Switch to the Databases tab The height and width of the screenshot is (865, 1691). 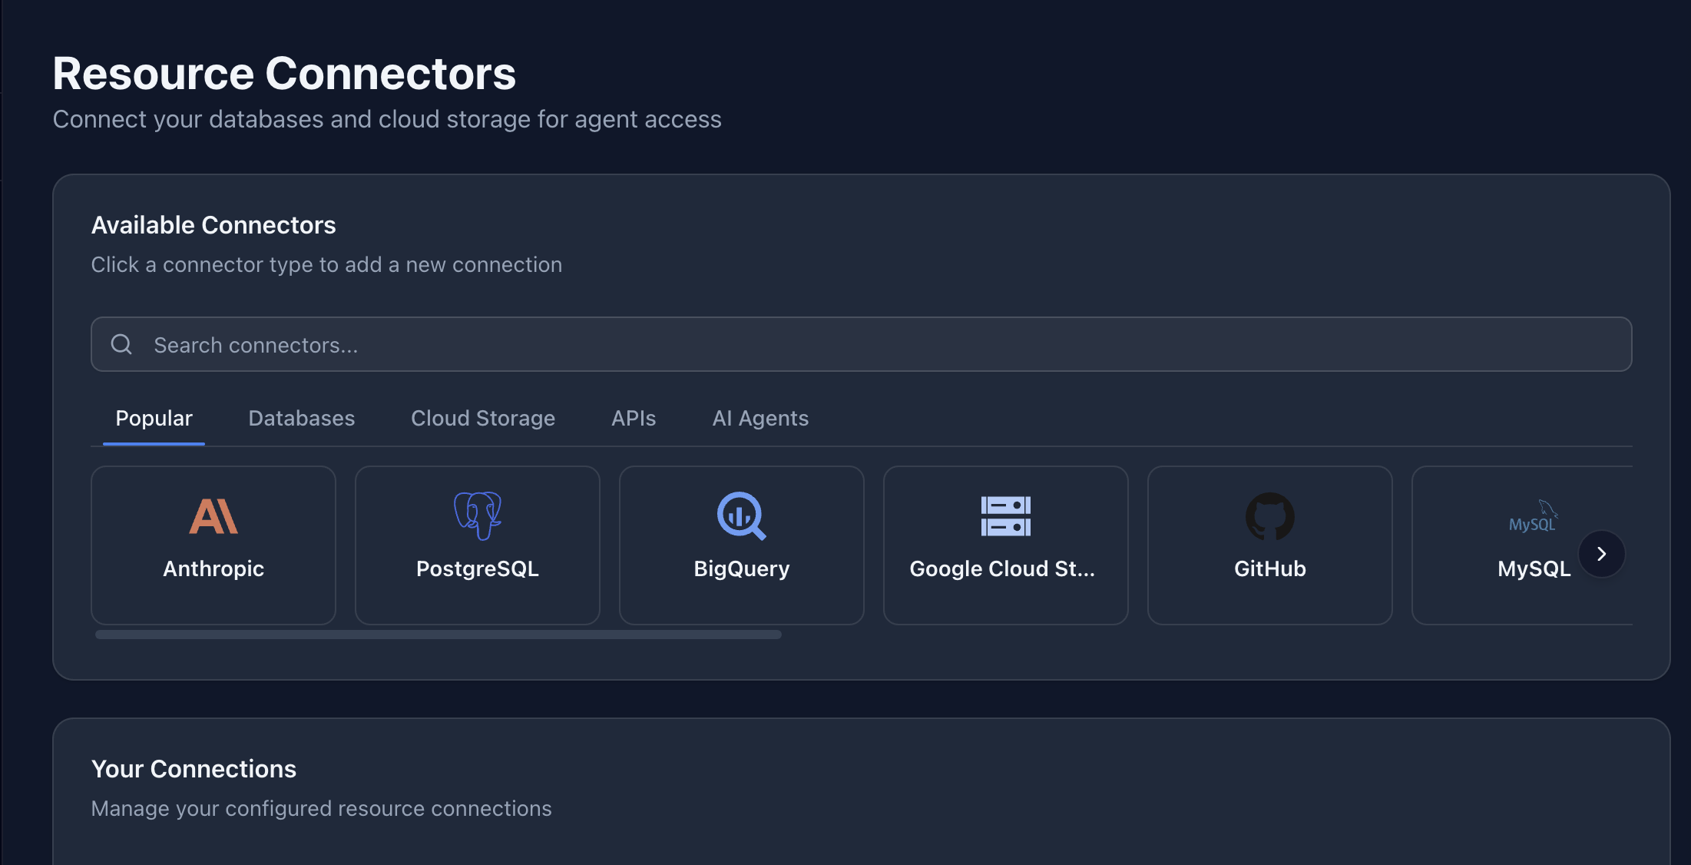pyautogui.click(x=301, y=418)
